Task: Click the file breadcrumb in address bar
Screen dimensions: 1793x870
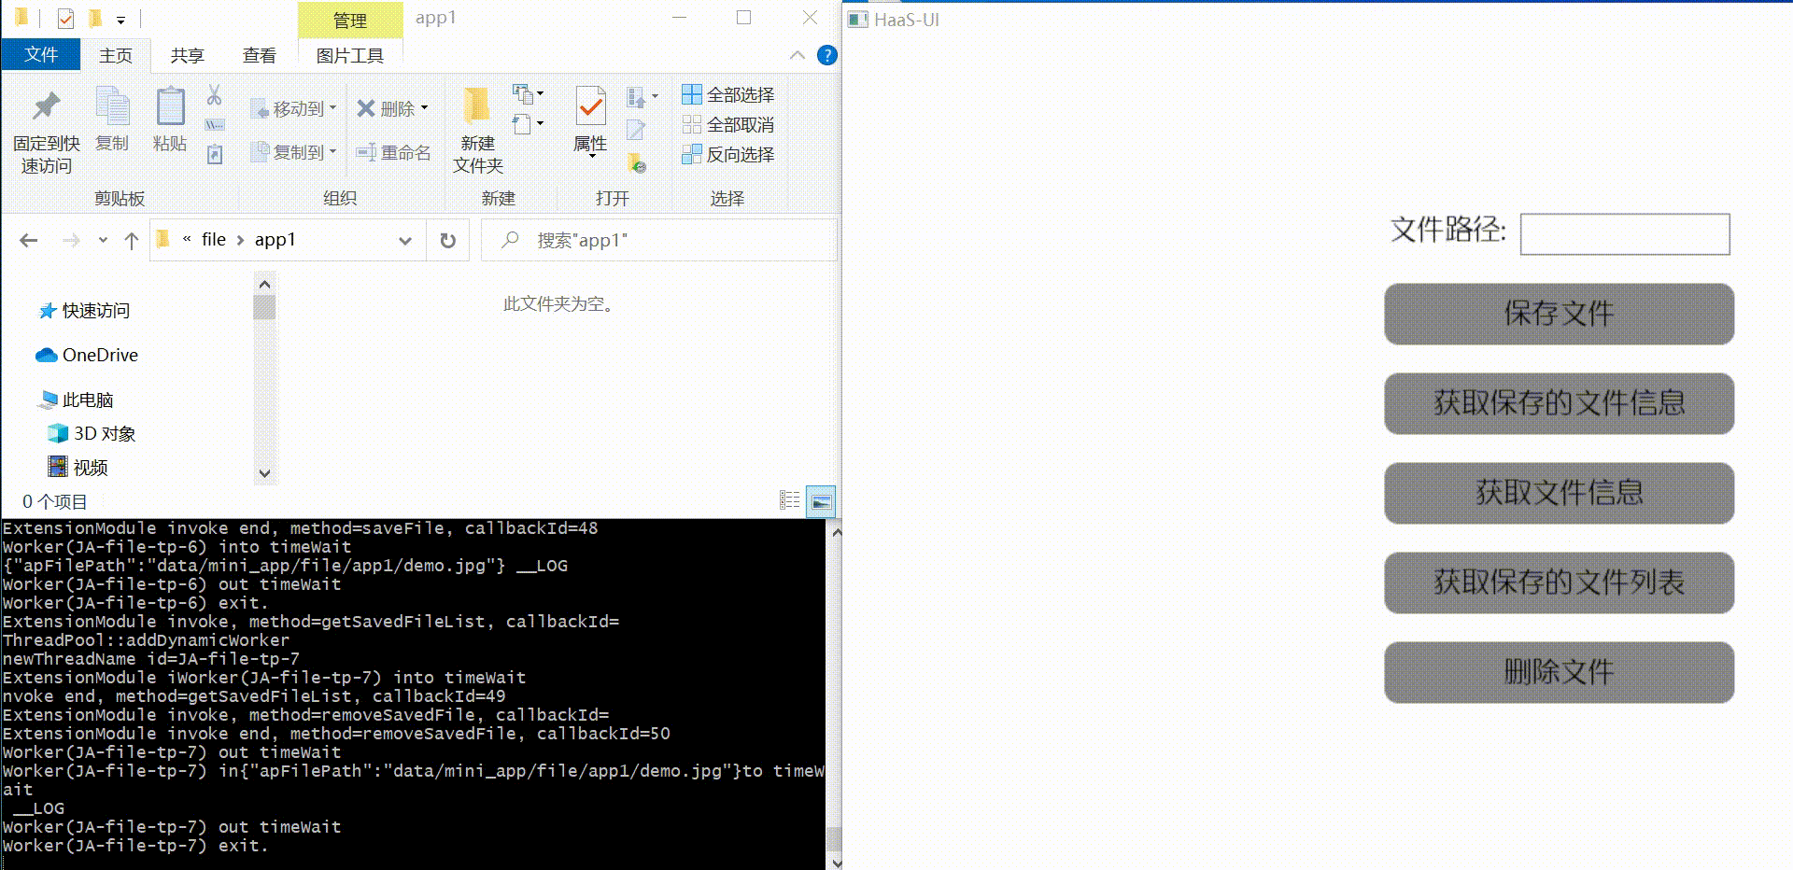Action: 214,239
